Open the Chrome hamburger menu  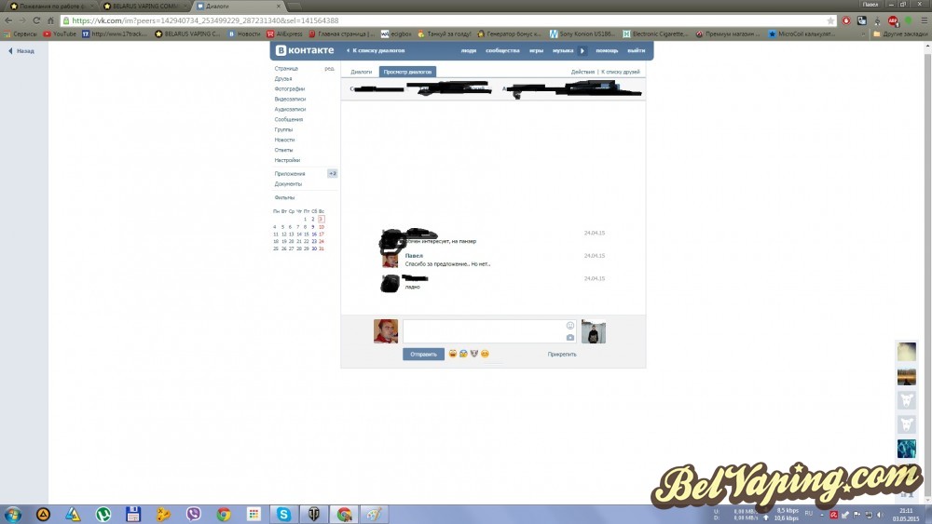(924, 20)
